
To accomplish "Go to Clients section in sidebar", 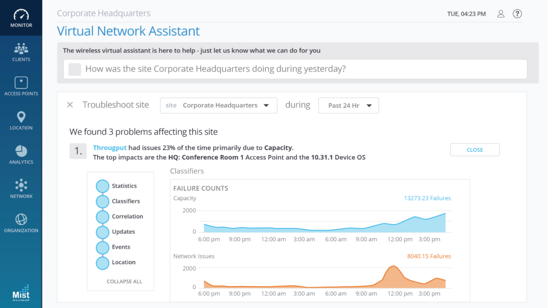I will pos(21,49).
